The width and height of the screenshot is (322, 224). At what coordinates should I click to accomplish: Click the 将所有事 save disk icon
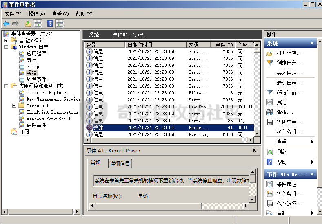[x=270, y=122]
